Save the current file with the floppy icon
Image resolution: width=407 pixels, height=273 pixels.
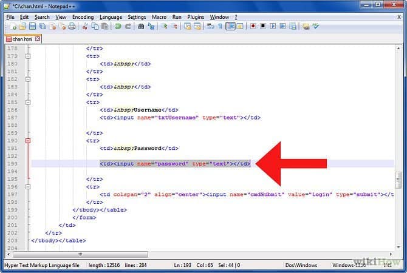[32, 26]
